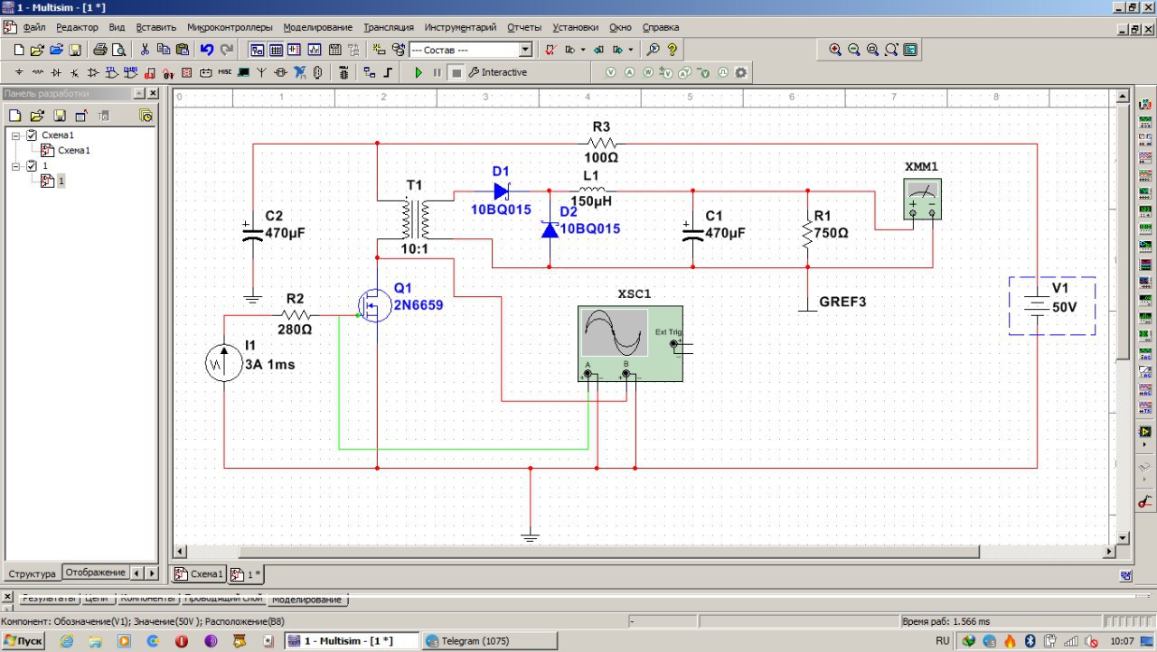The image size is (1157, 652).
Task: Click the RU language indicator in tray
Action: click(943, 641)
